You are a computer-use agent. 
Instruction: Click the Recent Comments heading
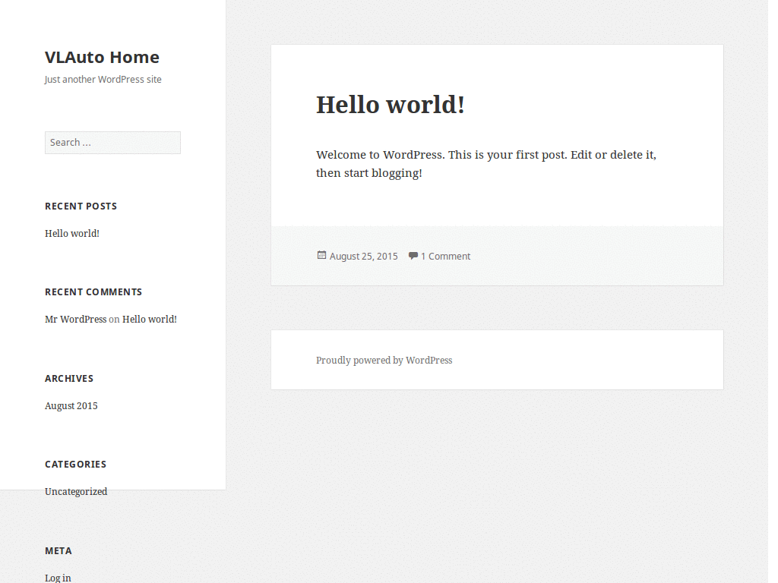[x=93, y=292]
